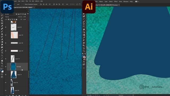Open more alignment options (three dots)
Image resolution: width=170 pixels, height=96 pixels.
(x=67, y=4)
